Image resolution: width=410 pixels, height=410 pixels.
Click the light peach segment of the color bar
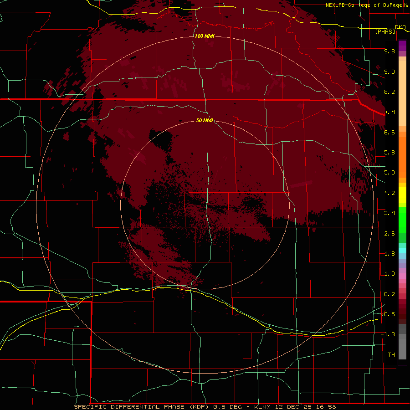[x=402, y=93]
